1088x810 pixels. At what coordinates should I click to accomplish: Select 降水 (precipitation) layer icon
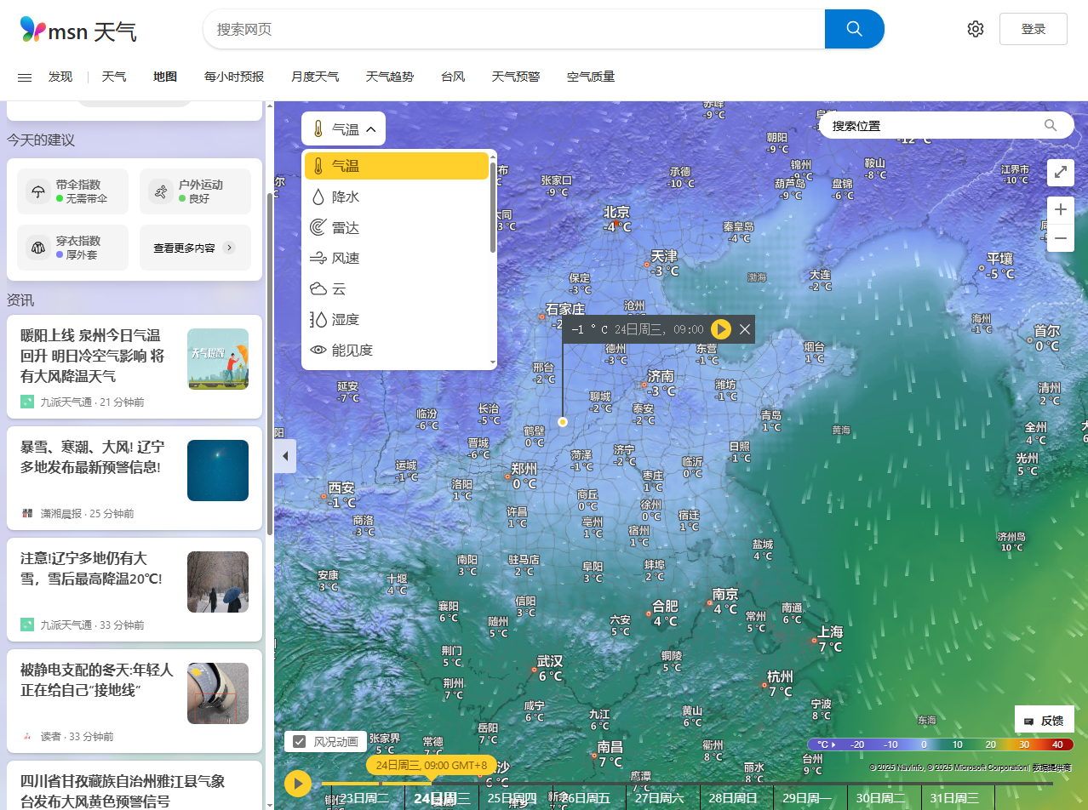tap(318, 197)
